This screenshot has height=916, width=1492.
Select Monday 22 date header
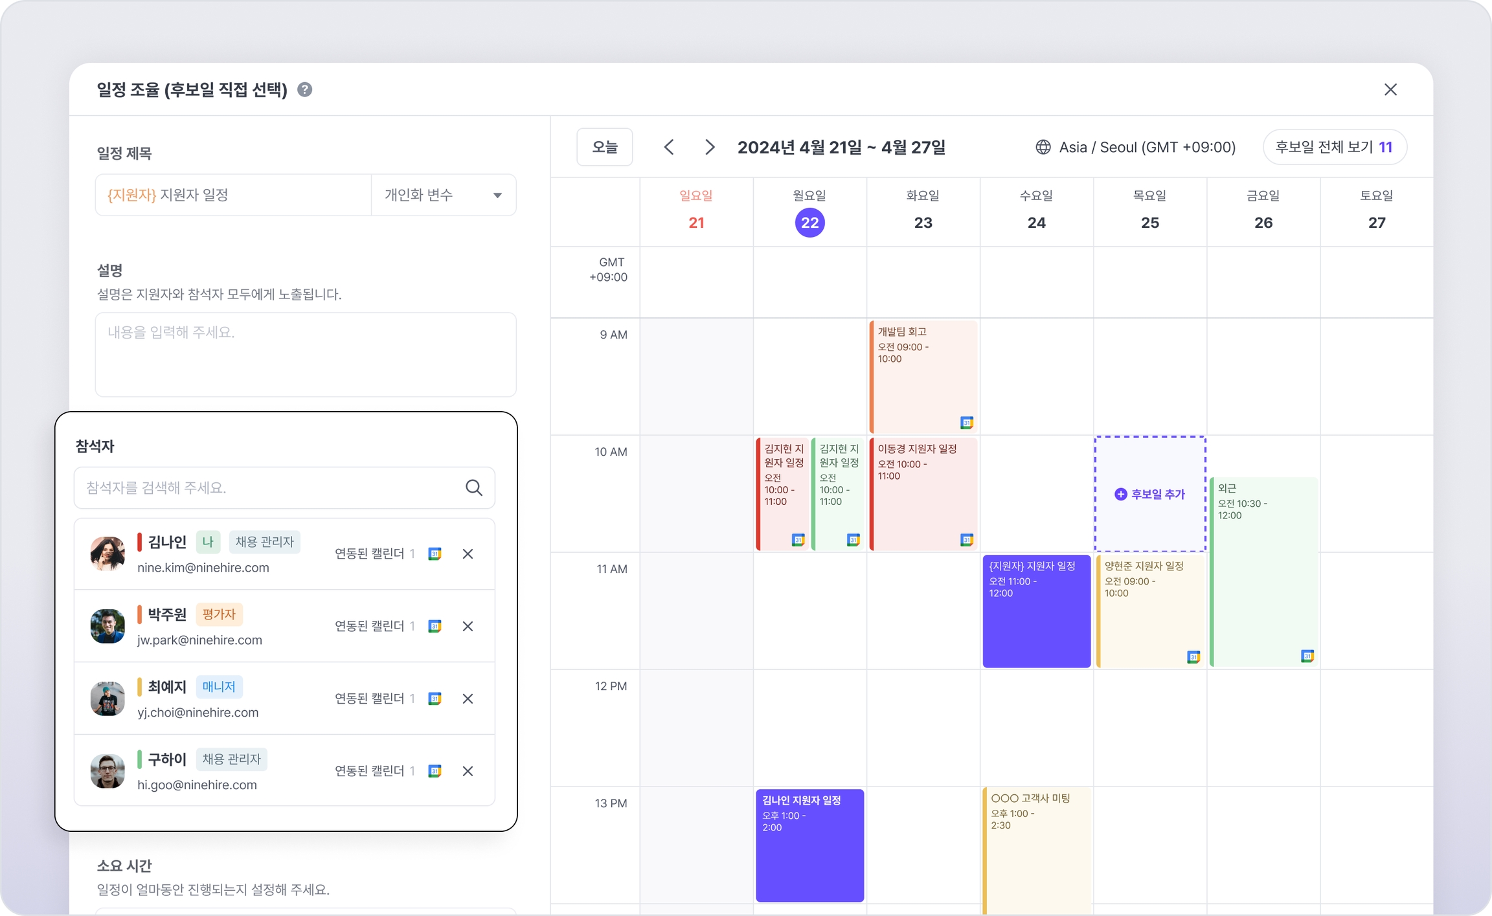click(809, 222)
